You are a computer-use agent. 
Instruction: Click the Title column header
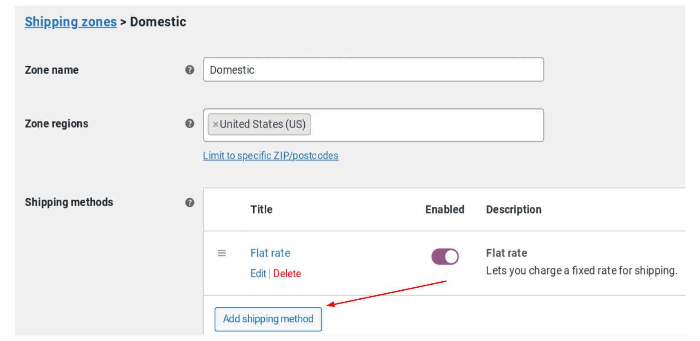pyautogui.click(x=261, y=209)
